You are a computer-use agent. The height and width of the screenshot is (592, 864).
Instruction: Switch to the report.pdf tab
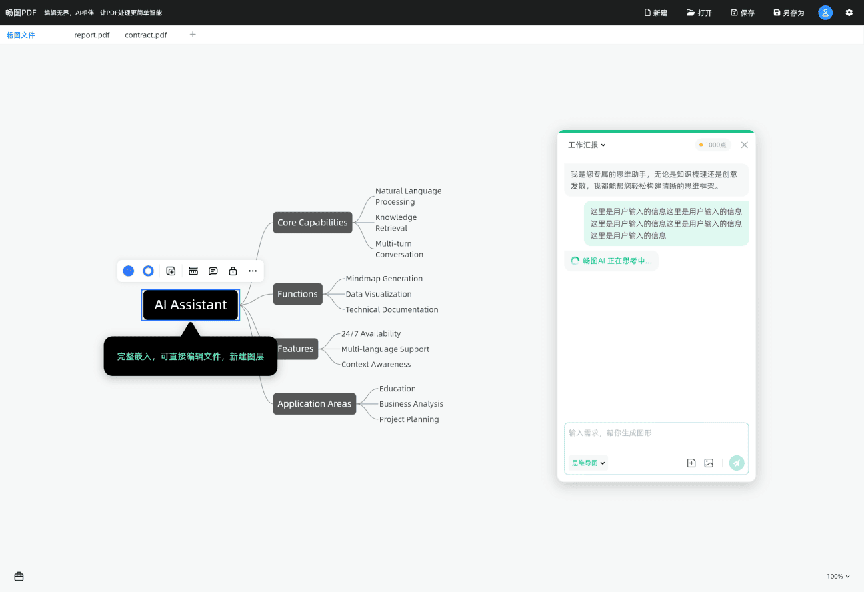click(x=92, y=35)
